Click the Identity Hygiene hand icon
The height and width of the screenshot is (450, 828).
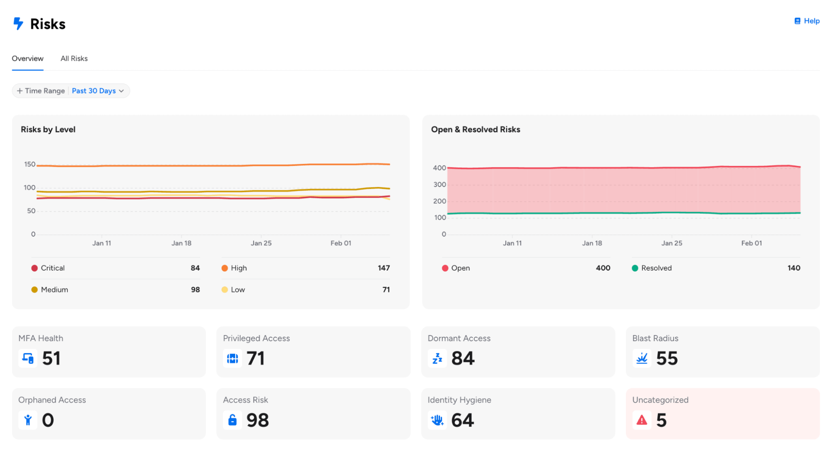tap(437, 420)
